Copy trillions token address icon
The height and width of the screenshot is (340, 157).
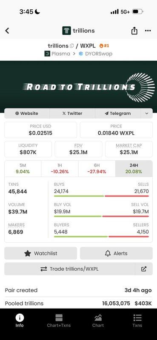[x=72, y=46]
